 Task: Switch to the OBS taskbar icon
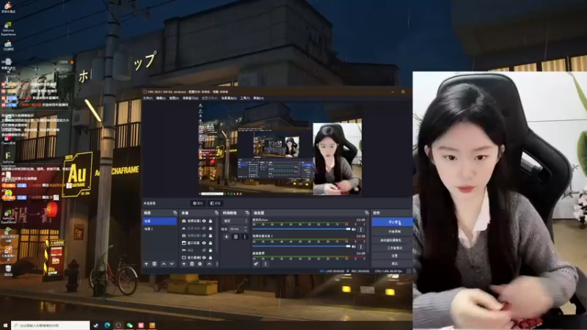pyautogui.click(x=119, y=326)
